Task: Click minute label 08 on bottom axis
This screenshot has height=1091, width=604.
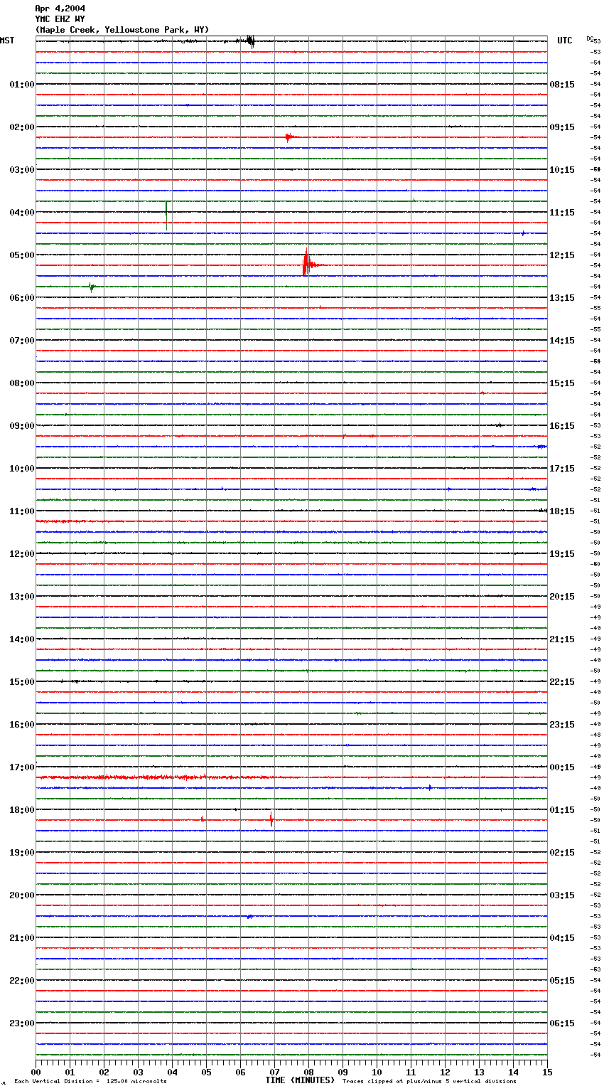Action: 308,1072
